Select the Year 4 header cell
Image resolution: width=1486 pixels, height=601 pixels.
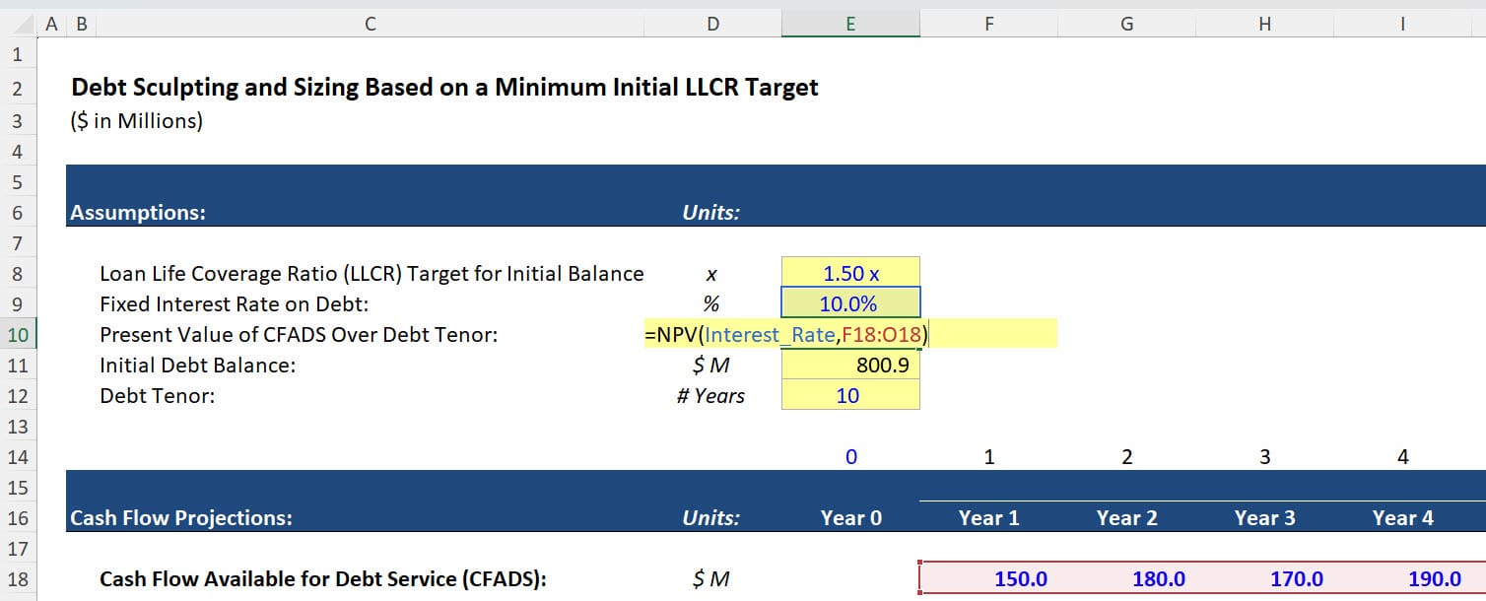1402,517
